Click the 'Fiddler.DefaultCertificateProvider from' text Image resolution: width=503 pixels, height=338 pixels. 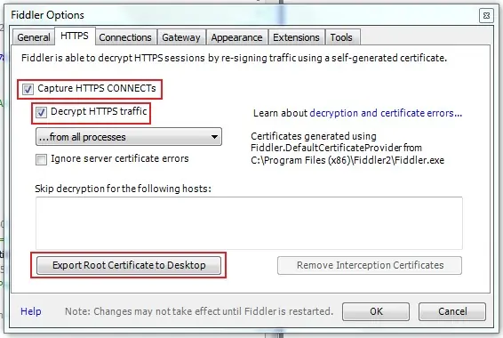coord(336,148)
